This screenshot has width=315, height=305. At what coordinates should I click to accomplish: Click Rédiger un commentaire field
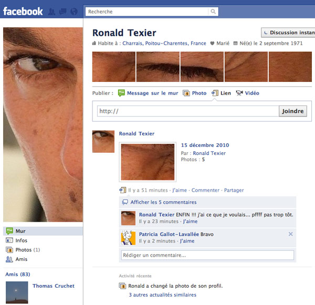click(207, 255)
